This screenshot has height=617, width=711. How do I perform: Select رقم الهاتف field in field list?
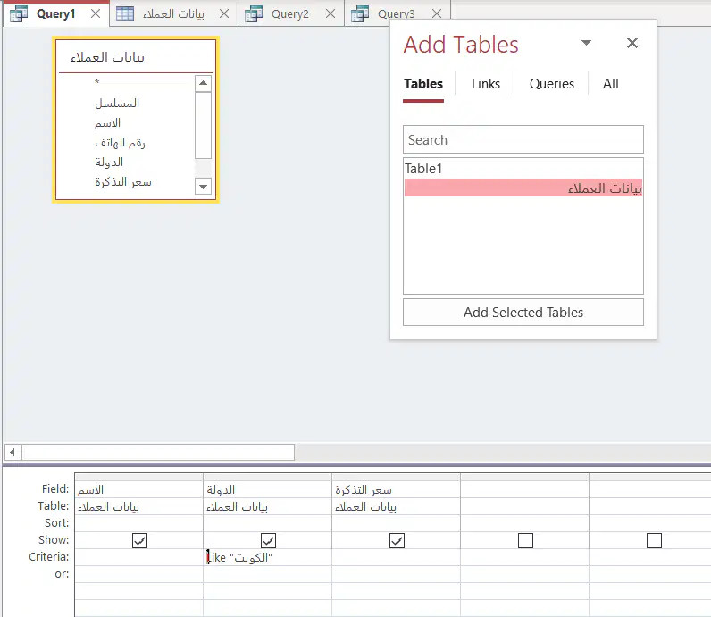[121, 143]
